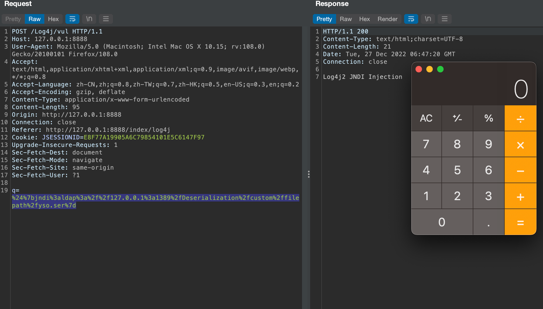Viewport: 543px width, 309px height.
Task: Toggle non-printable characters \n in Response panel
Action: 428,19
